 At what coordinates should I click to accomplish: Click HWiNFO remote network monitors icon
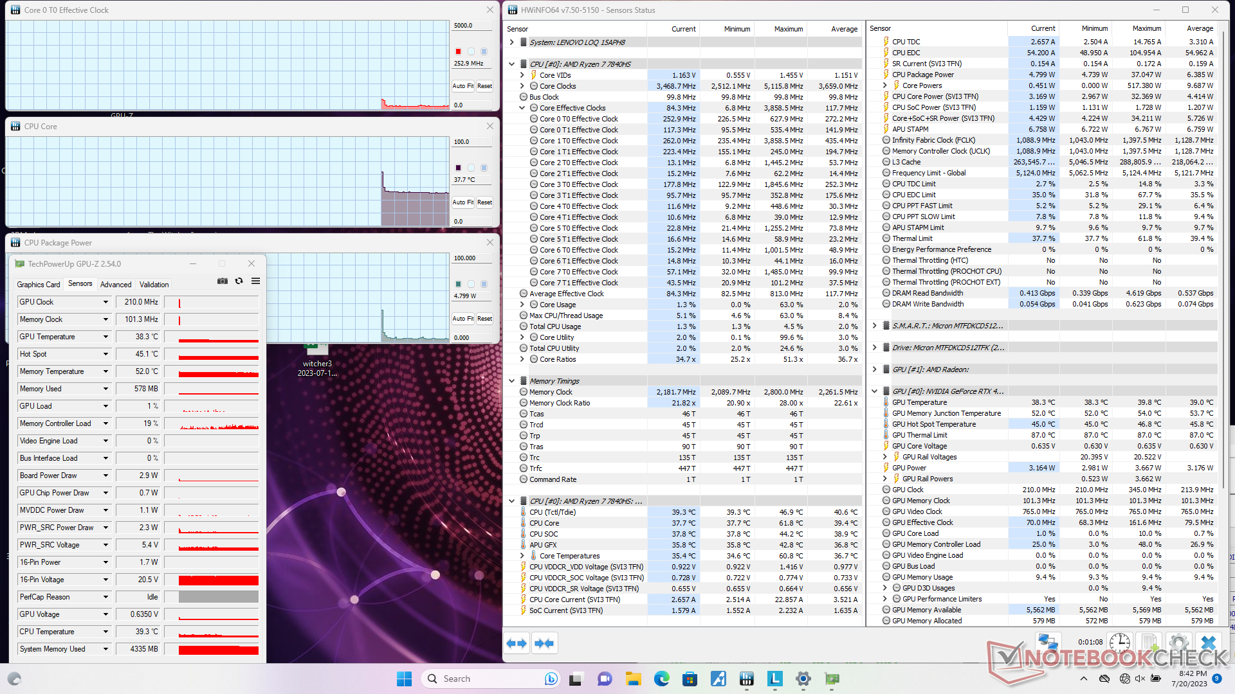1048,643
